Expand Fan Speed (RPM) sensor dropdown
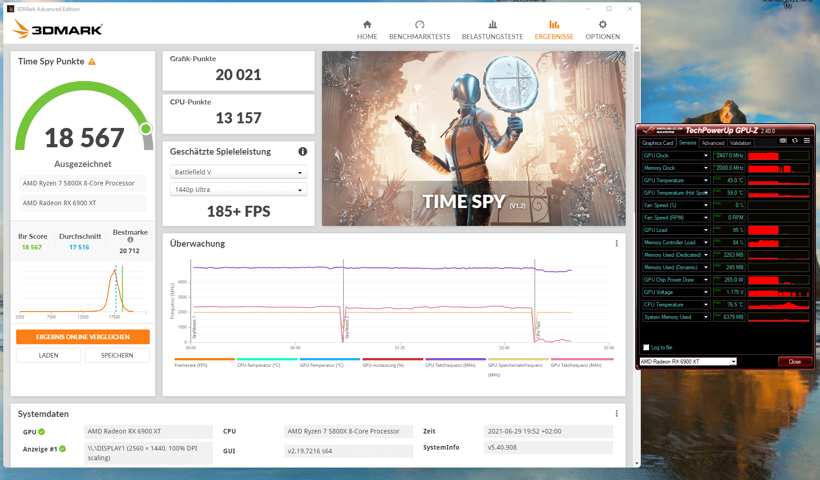Screen dimensions: 820x480 706,218
